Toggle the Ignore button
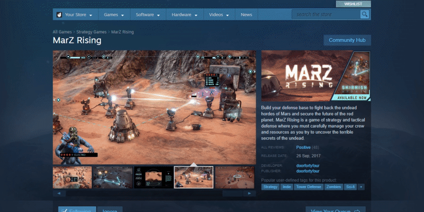The width and height of the screenshot is (424, 212). click(x=110, y=209)
